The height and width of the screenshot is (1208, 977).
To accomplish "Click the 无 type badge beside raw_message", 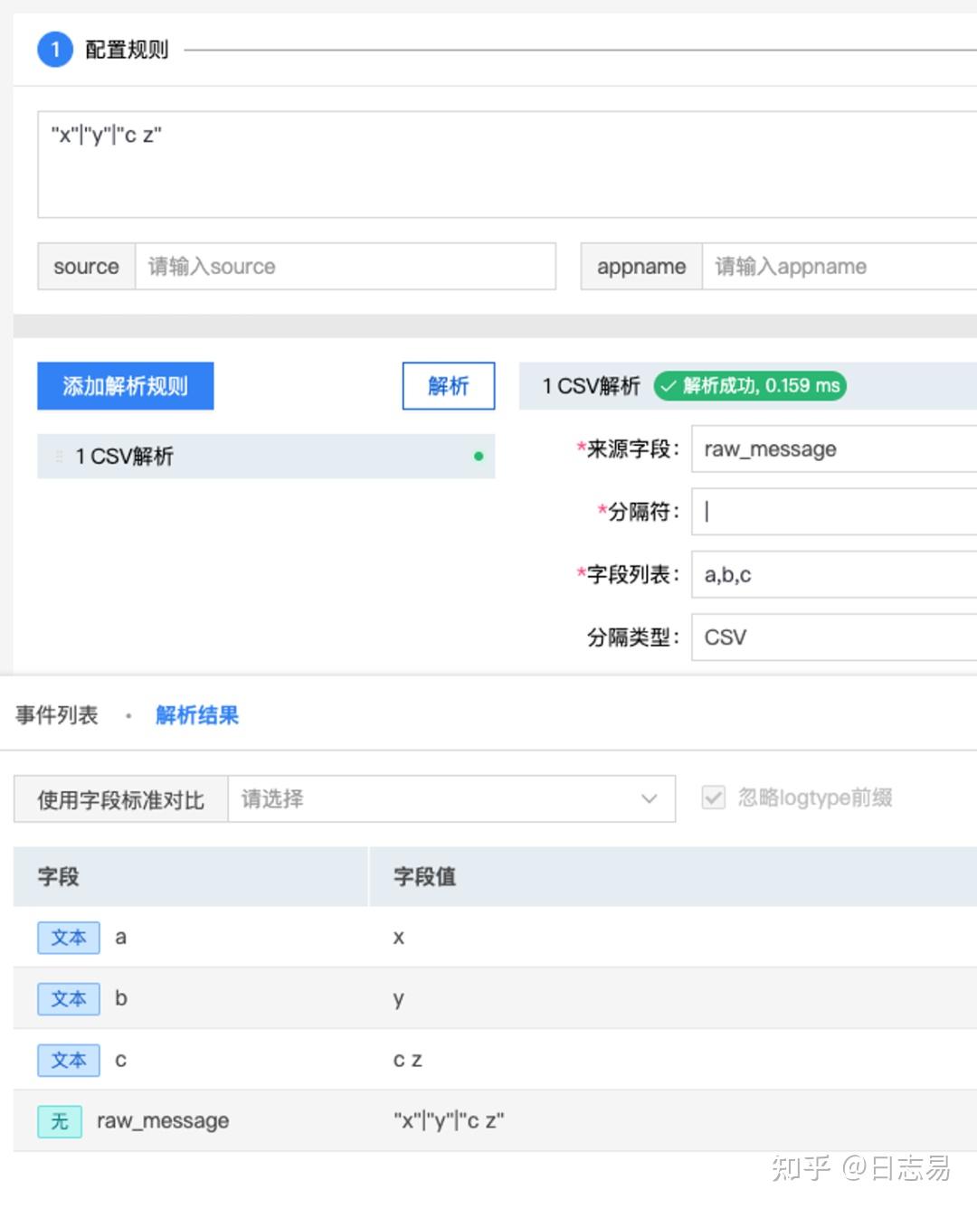I will [60, 1121].
